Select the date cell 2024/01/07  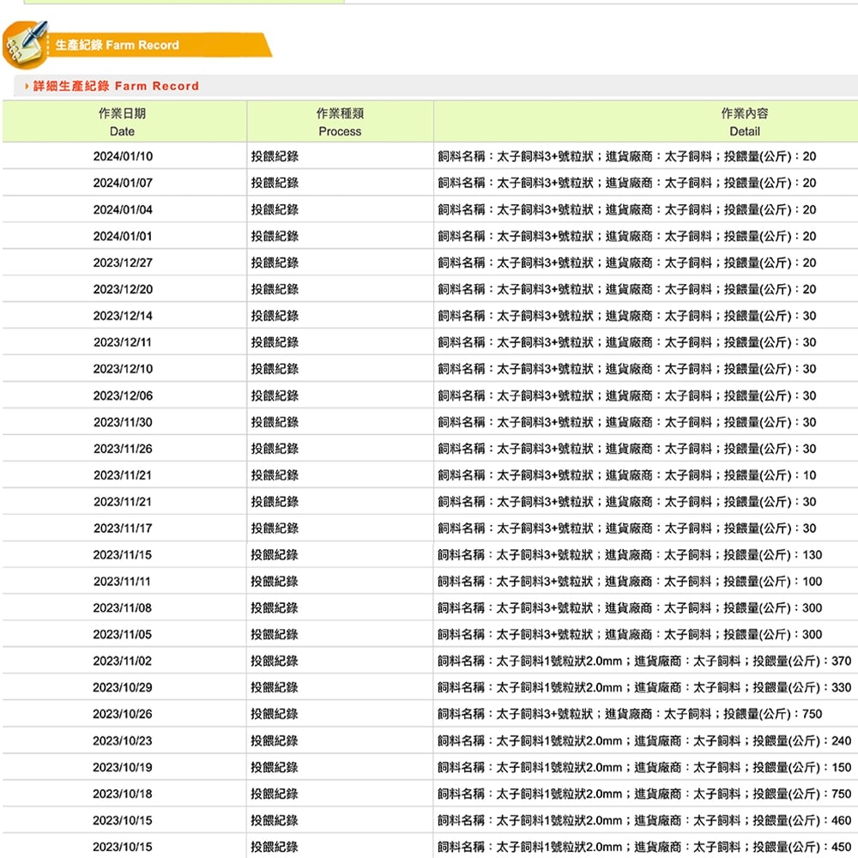click(123, 183)
